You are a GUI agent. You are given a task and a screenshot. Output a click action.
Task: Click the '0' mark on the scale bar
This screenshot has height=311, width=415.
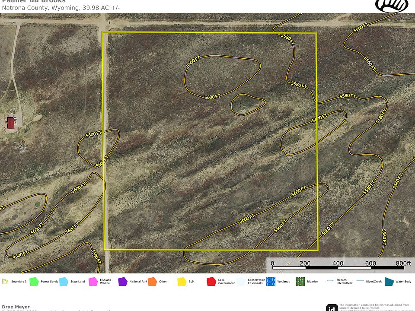272,263
